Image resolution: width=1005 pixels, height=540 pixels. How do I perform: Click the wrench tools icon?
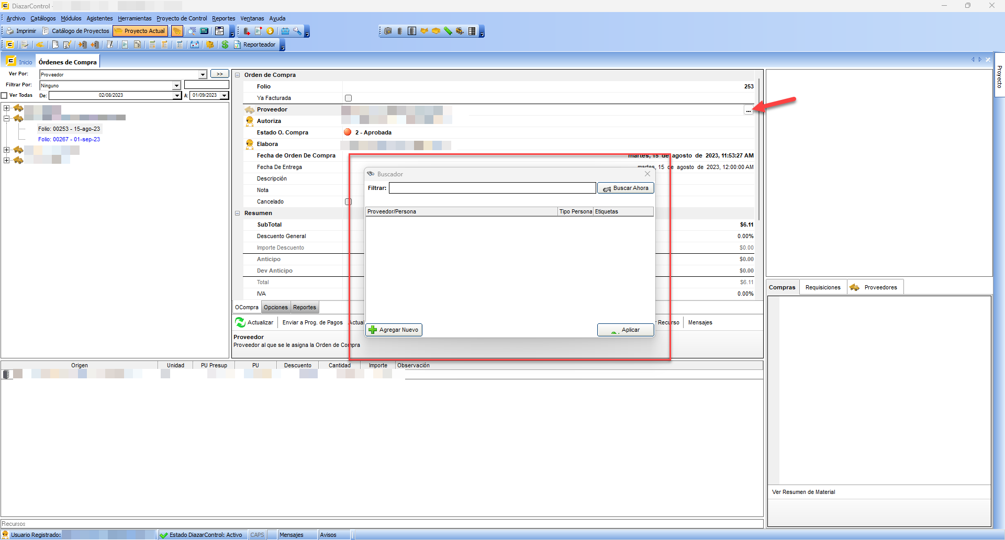(x=297, y=31)
